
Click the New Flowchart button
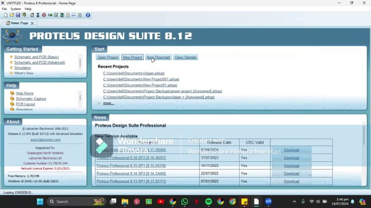pos(158,57)
